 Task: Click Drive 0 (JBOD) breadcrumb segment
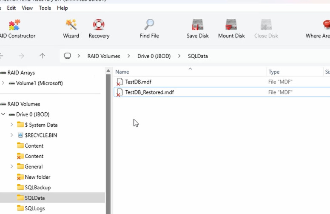154,56
